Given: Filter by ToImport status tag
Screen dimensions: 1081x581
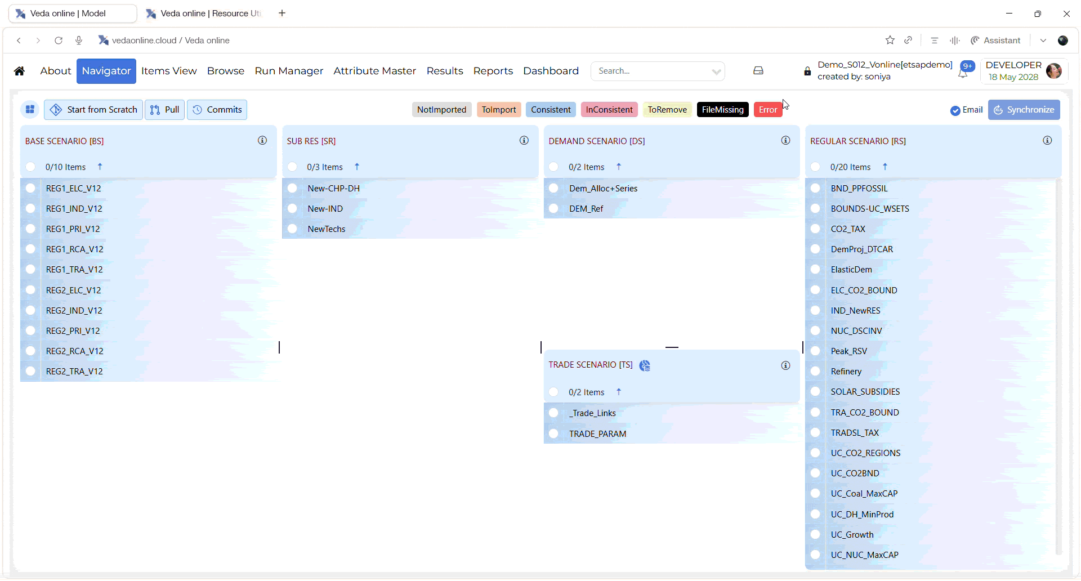Looking at the screenshot, I should coord(499,110).
